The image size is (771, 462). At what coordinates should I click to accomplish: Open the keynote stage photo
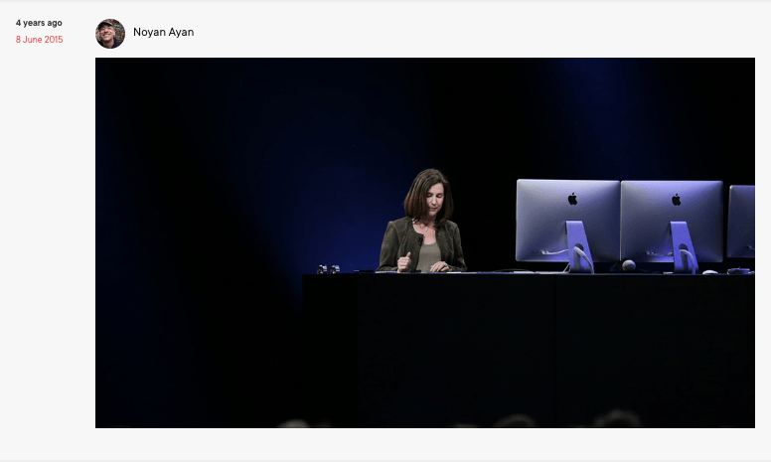424,242
